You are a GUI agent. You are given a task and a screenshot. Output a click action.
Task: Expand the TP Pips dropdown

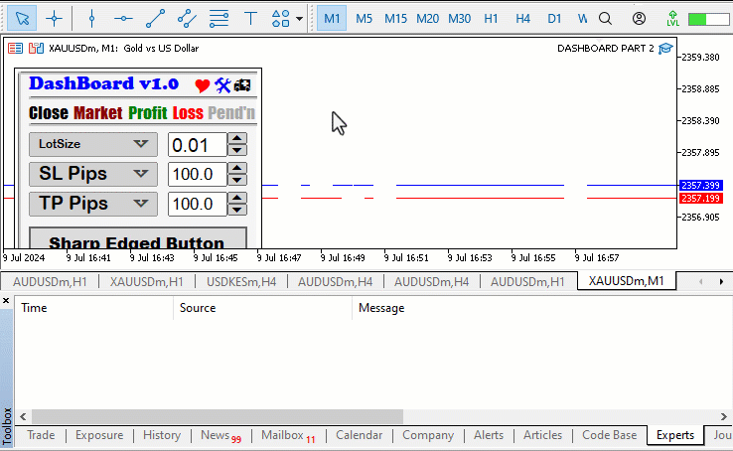point(93,204)
